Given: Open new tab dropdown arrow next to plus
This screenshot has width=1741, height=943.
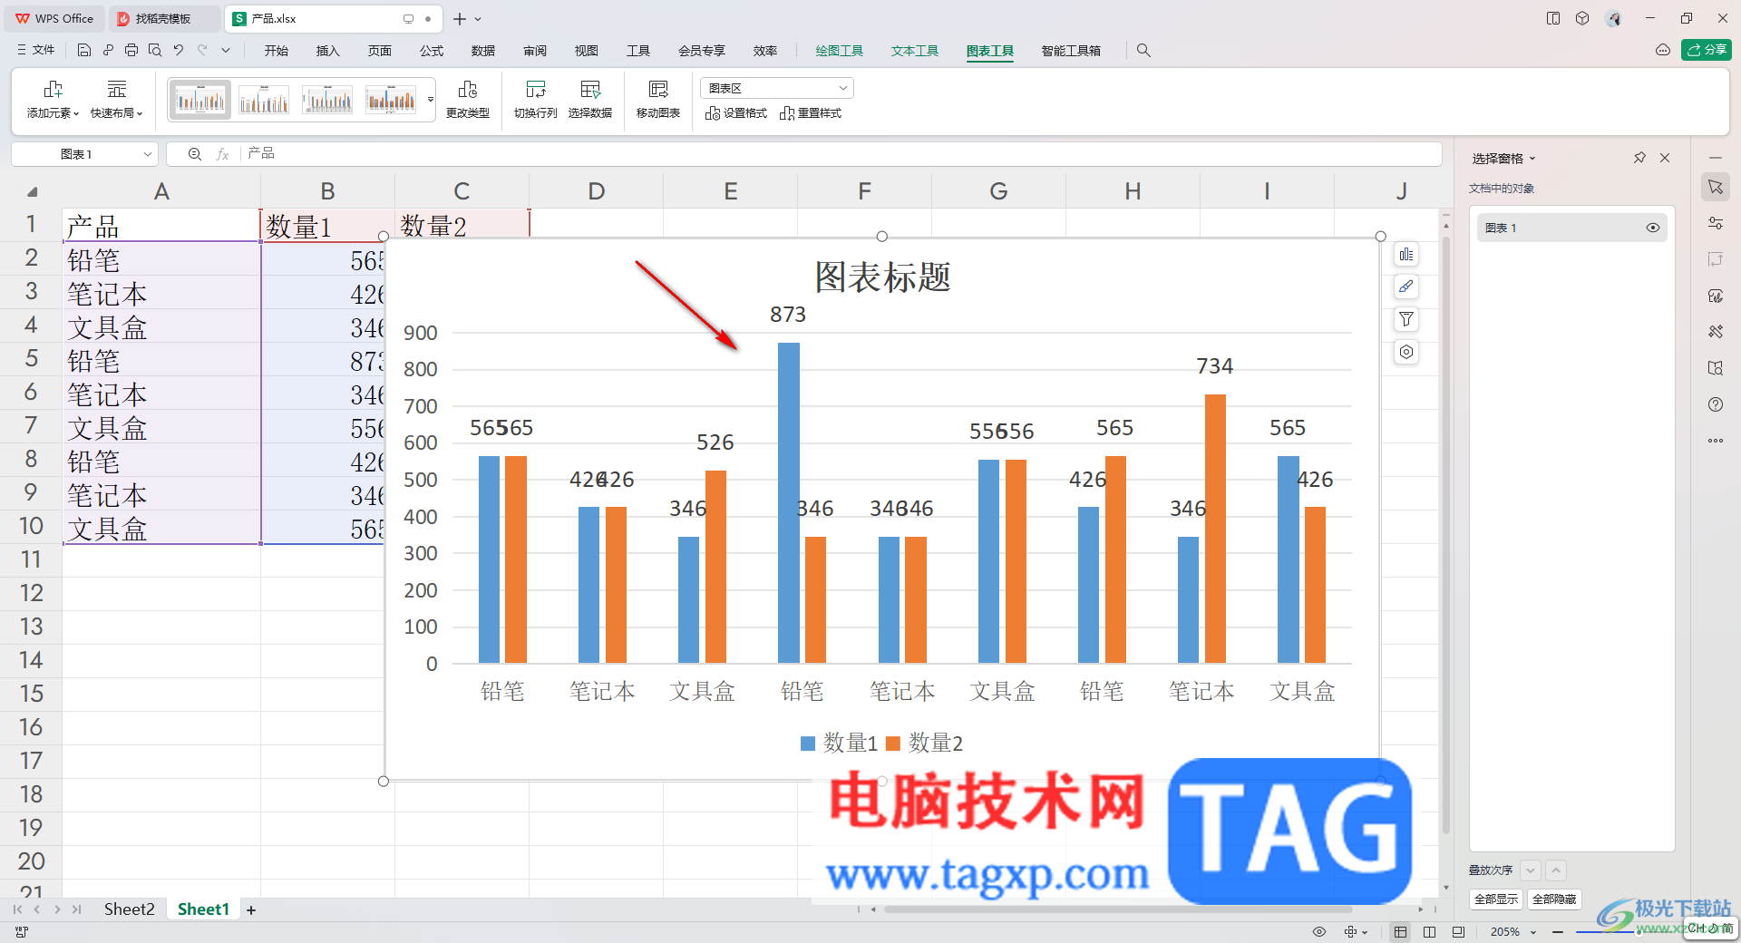Looking at the screenshot, I should [478, 19].
